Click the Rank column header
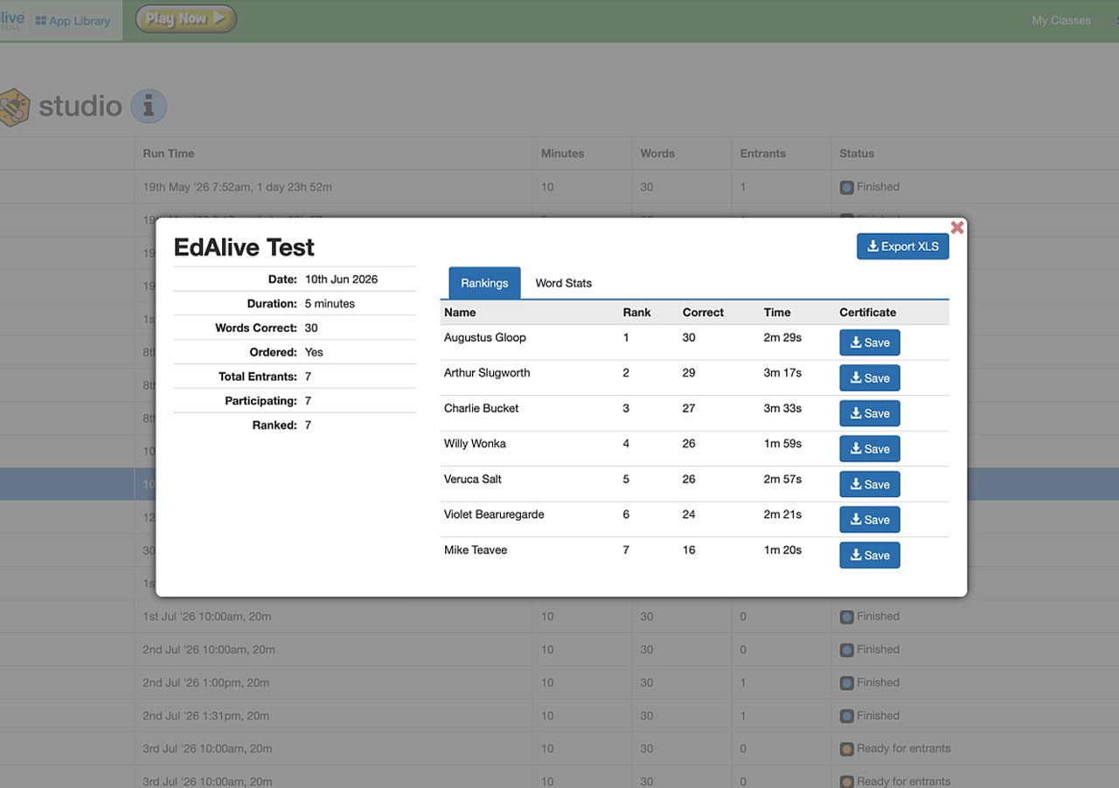Viewport: 1119px width, 788px height. pyautogui.click(x=636, y=312)
